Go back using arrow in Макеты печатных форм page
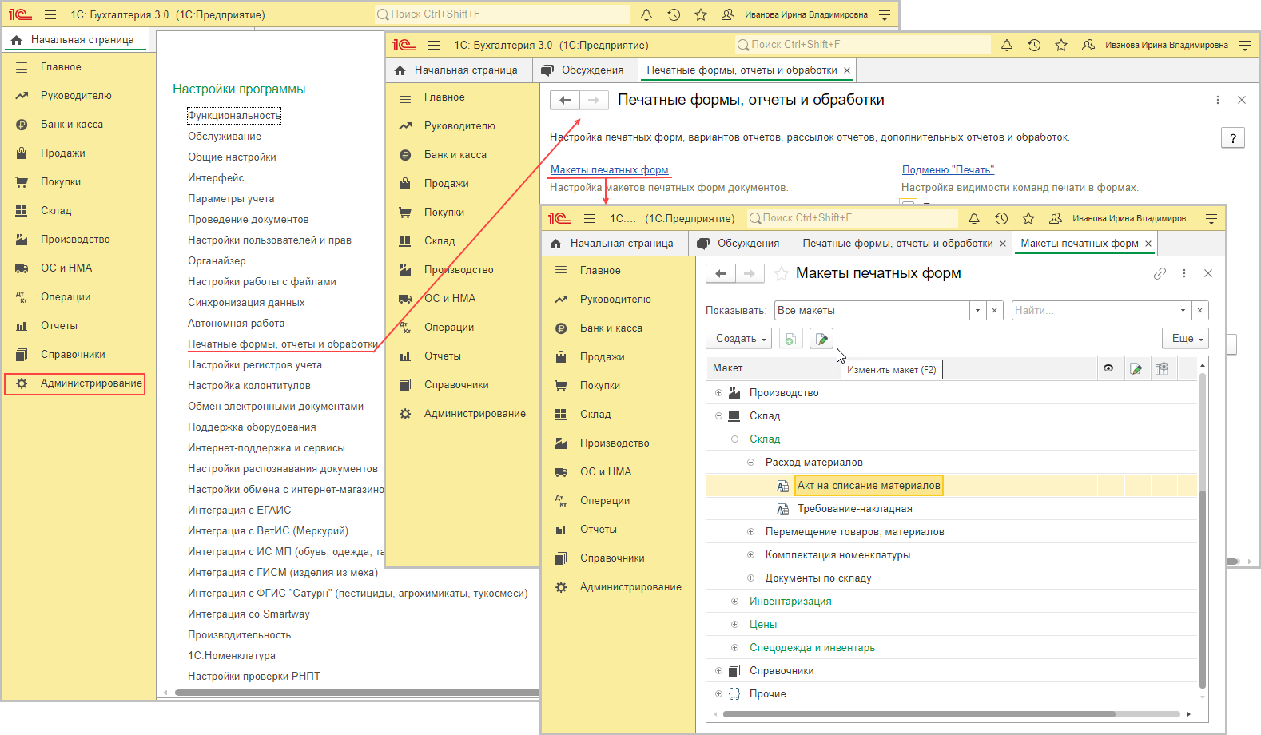Viewport: 1261px width, 735px height. click(721, 273)
